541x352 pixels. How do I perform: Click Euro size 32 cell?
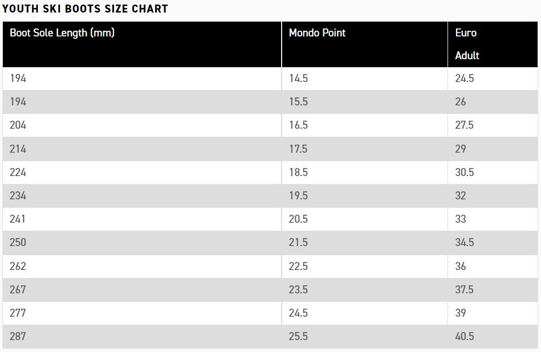tap(493, 196)
